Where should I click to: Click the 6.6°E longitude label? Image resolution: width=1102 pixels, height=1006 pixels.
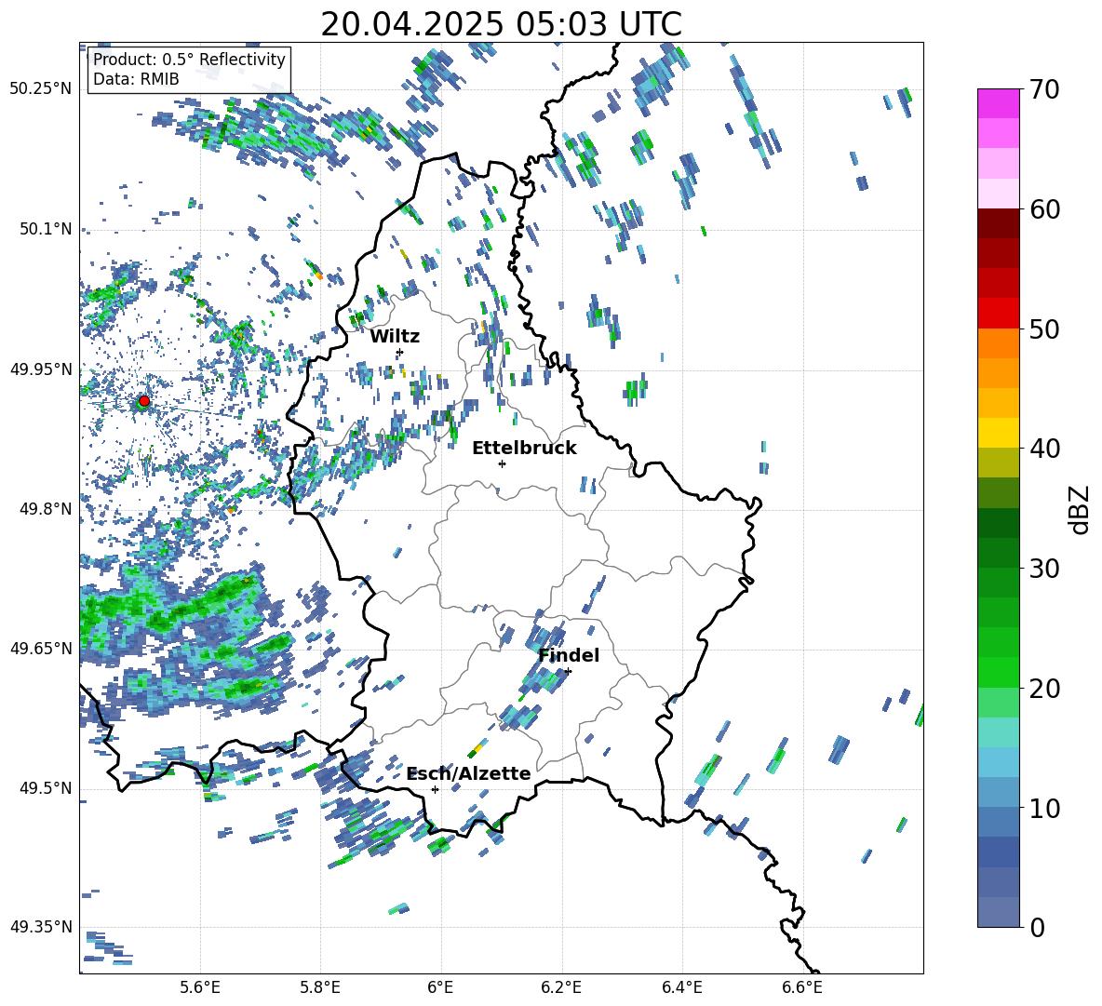pyautogui.click(x=802, y=987)
